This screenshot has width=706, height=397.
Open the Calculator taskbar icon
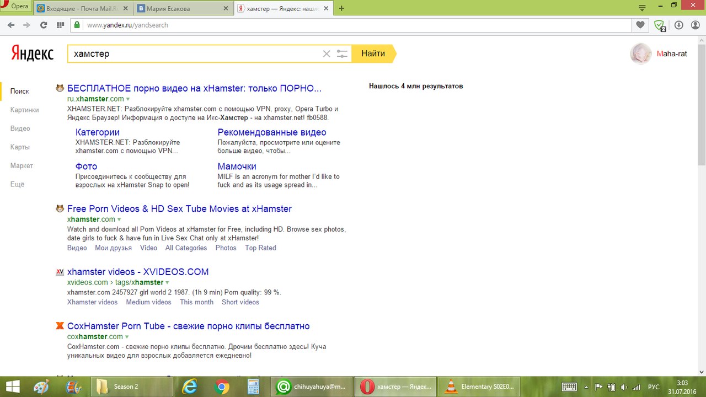click(254, 387)
